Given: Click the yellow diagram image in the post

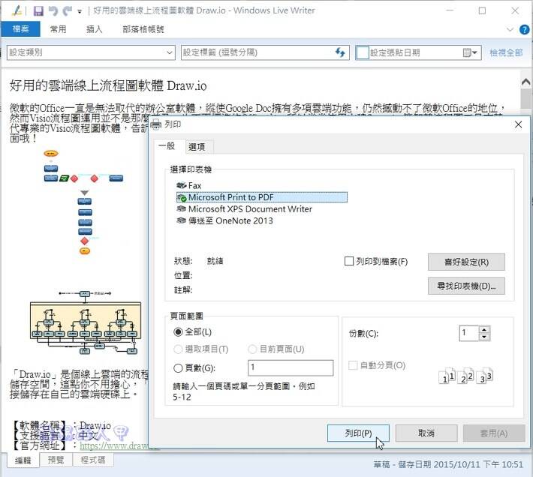Looking at the screenshot, I should tap(85, 322).
